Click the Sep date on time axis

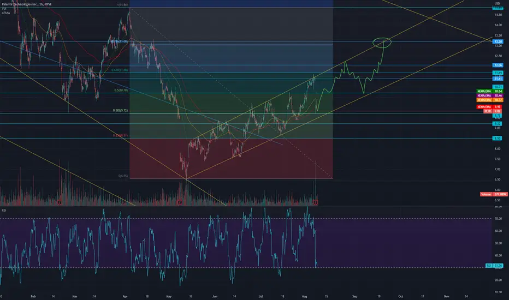(x=355, y=296)
